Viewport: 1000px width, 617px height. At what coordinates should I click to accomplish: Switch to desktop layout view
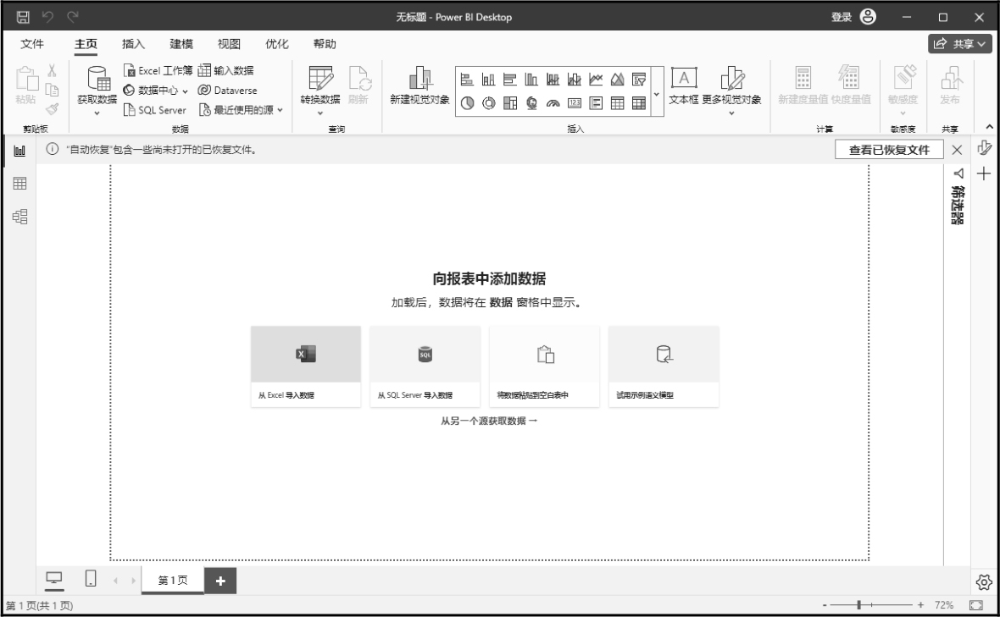(54, 579)
